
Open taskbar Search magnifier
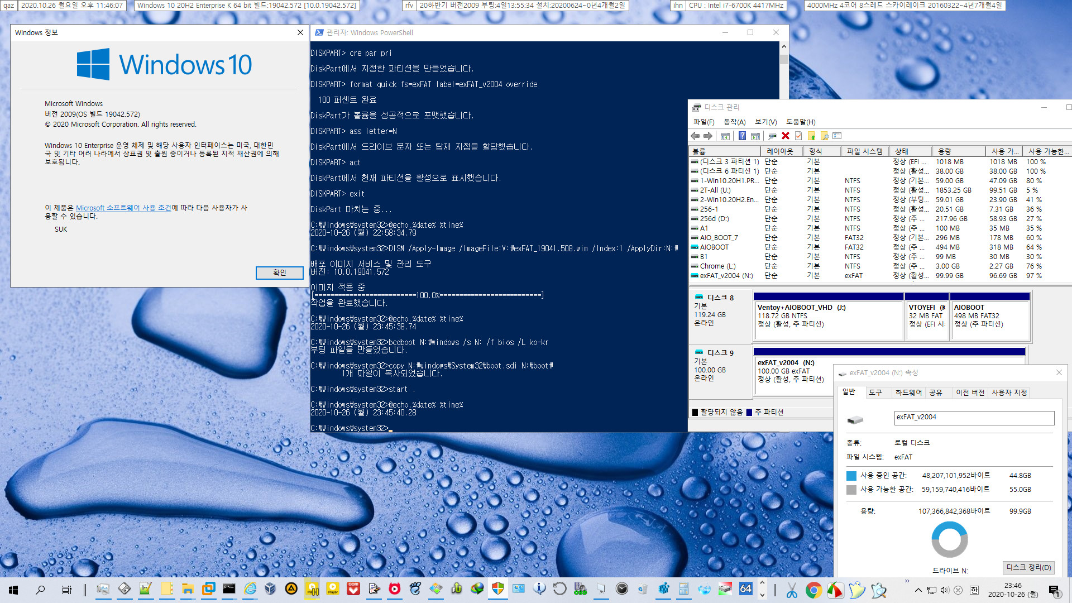tap(40, 590)
